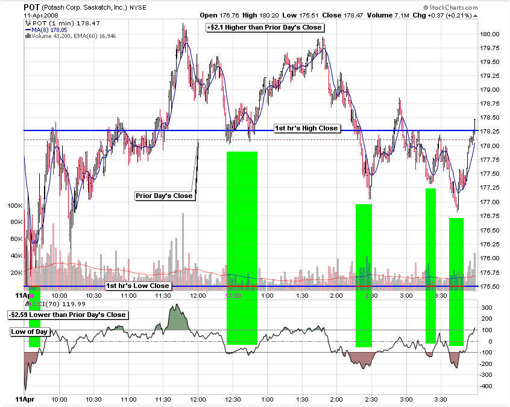This screenshot has height=407, width=510.
Task: Click the 179.50 price axis label
Action: coord(490,62)
